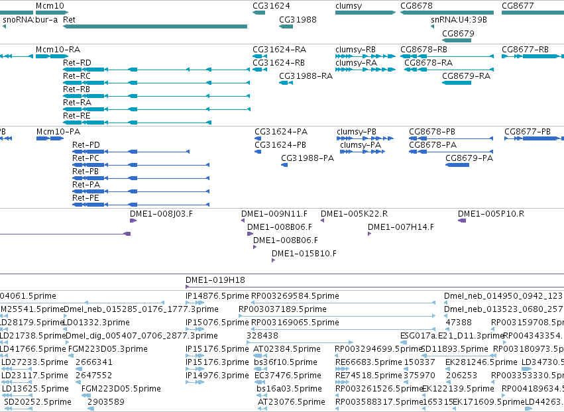Click the AT02384.5prime EST label
Screen dimensions: 564x412
pos(287,349)
